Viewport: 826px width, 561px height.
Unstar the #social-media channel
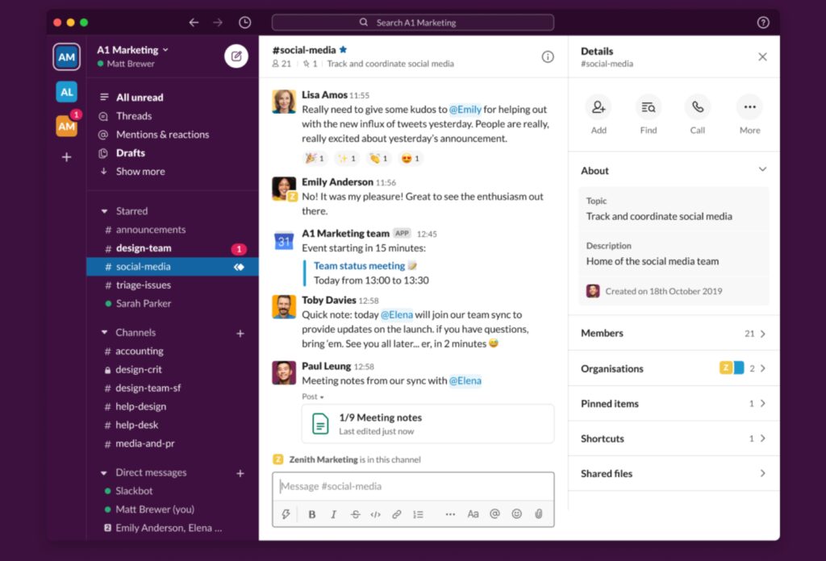point(343,49)
